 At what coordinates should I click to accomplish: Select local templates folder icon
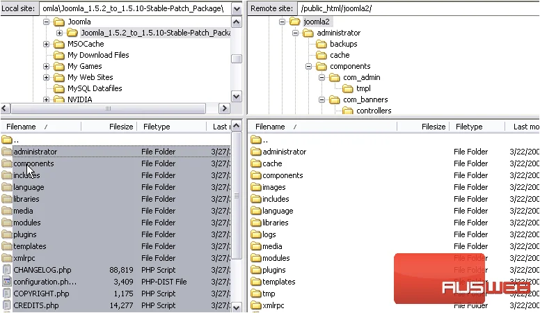(x=7, y=246)
